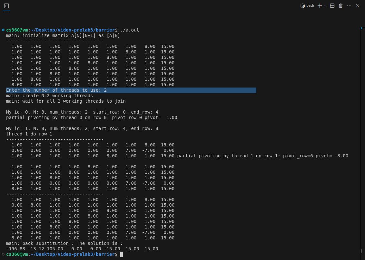Click 'main: wait for all 2 working threads to join'
This screenshot has height=260, width=365.
point(66,101)
